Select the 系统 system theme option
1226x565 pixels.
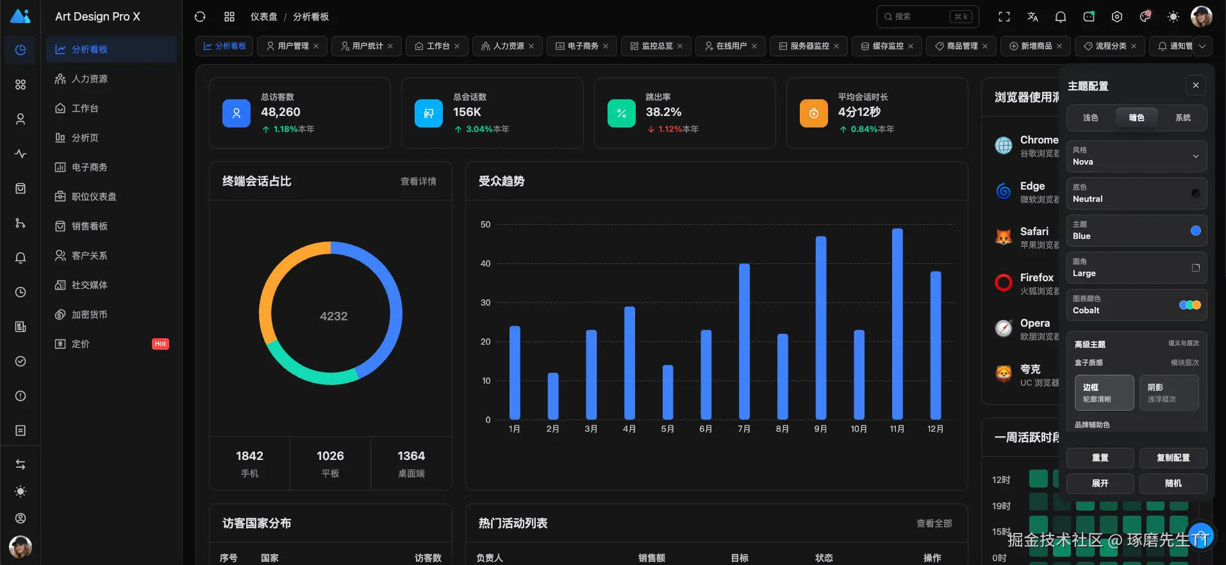coord(1183,118)
